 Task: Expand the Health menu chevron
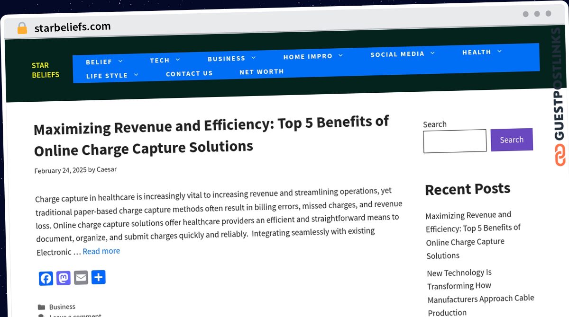pos(499,51)
